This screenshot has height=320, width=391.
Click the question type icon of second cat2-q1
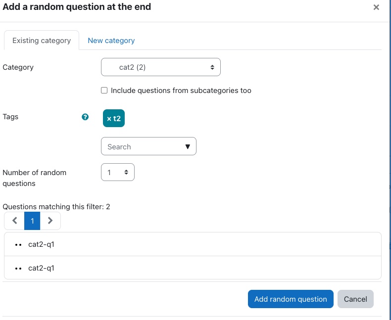pos(18,269)
